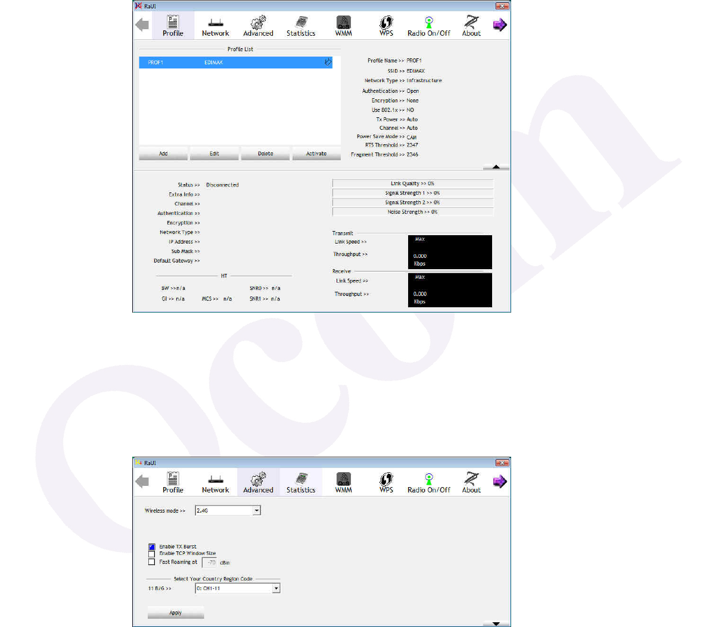Viewport: 703px width, 627px height.
Task: Click the Edit profile button
Action: point(214,153)
